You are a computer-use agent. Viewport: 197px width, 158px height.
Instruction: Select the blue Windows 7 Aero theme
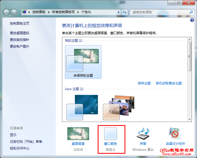[x=82, y=107]
